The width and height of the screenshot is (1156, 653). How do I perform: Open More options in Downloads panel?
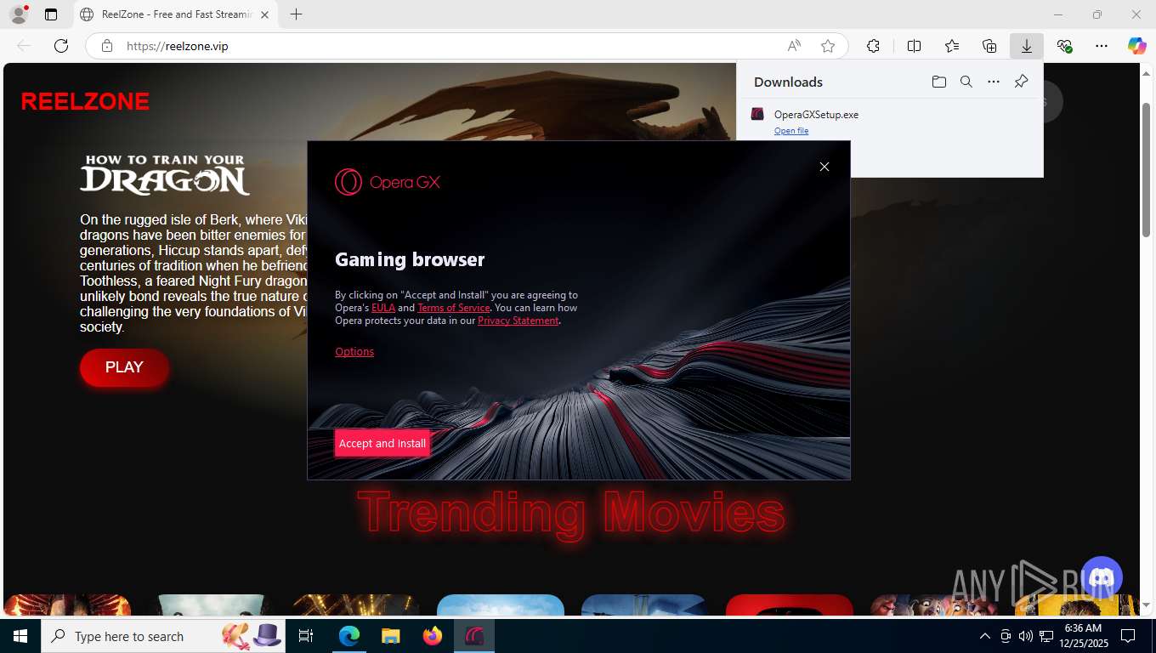(x=993, y=82)
